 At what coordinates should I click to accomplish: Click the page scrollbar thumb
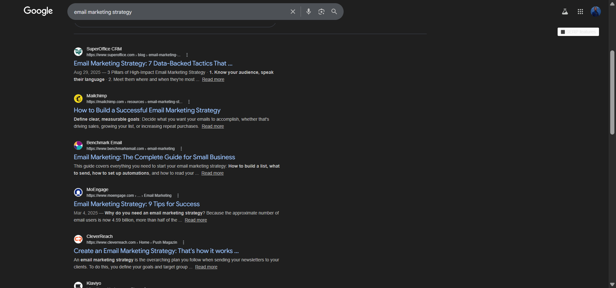tap(612, 92)
